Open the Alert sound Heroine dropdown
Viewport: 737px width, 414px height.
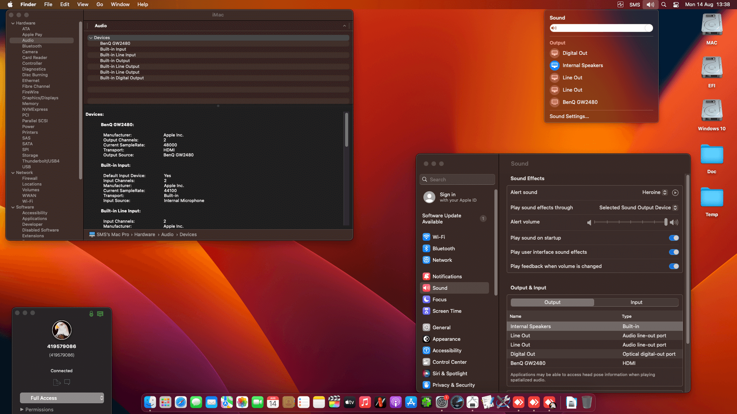coord(655,192)
